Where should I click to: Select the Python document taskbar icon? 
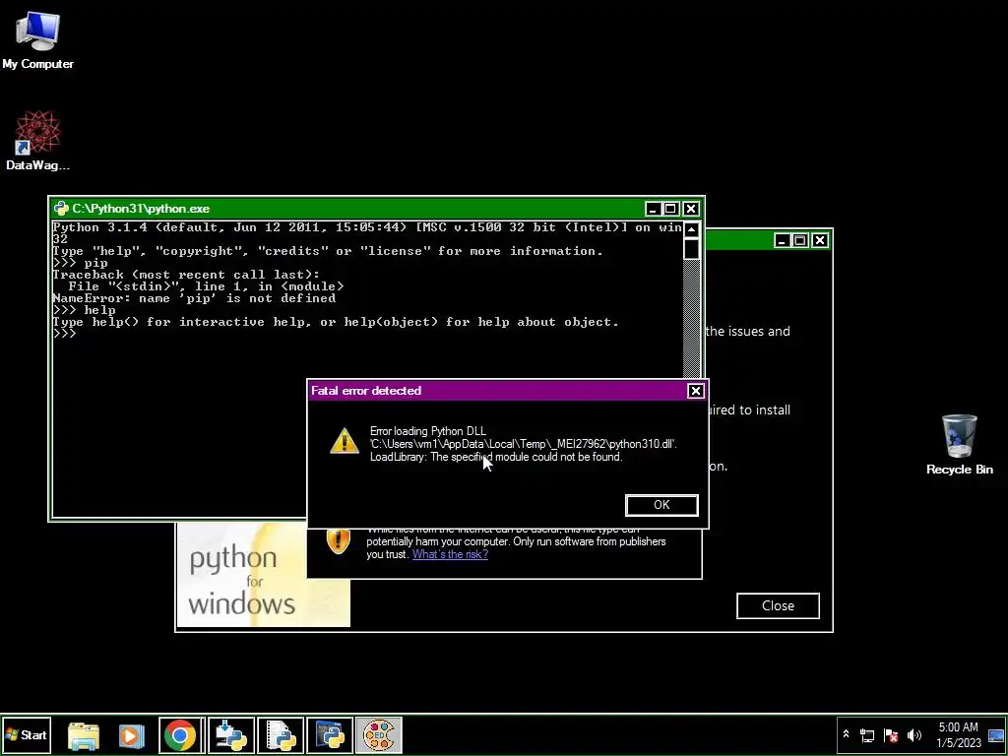[281, 735]
